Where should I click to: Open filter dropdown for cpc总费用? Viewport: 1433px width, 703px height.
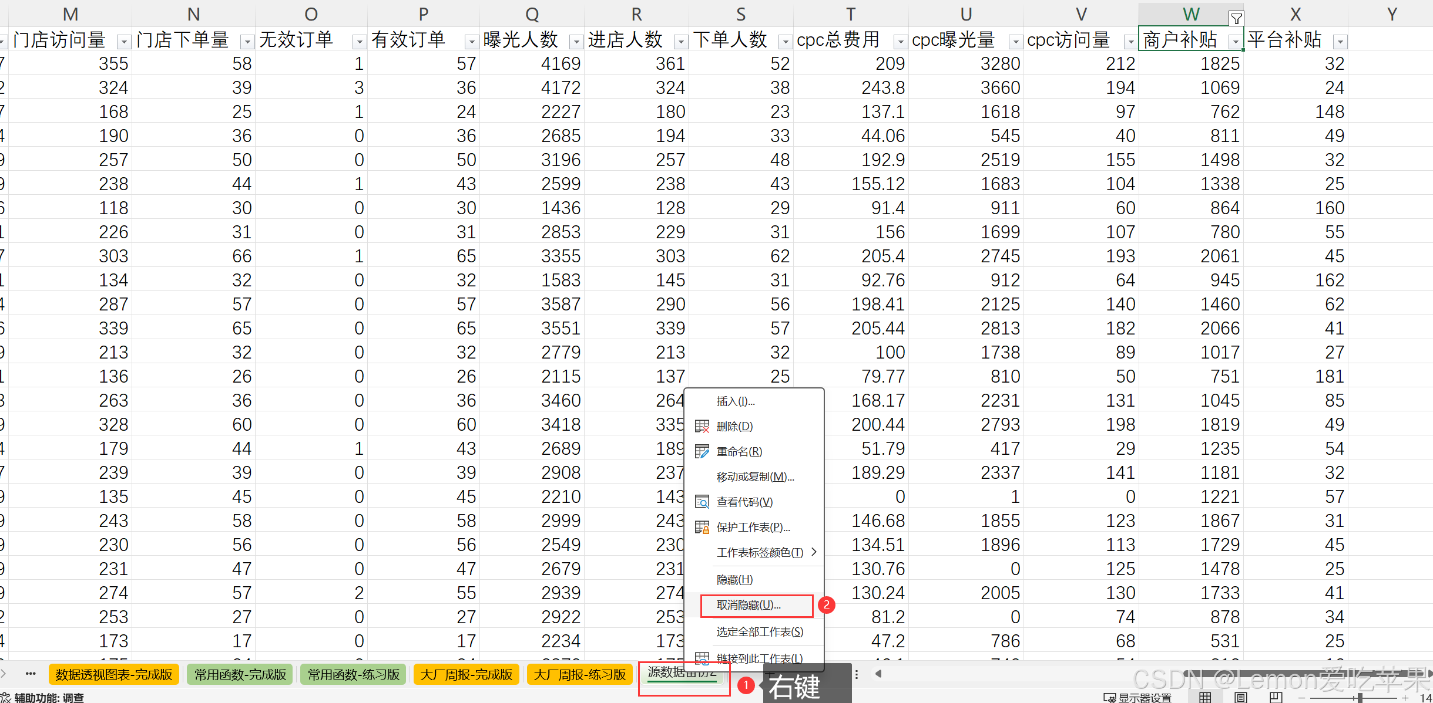(900, 42)
